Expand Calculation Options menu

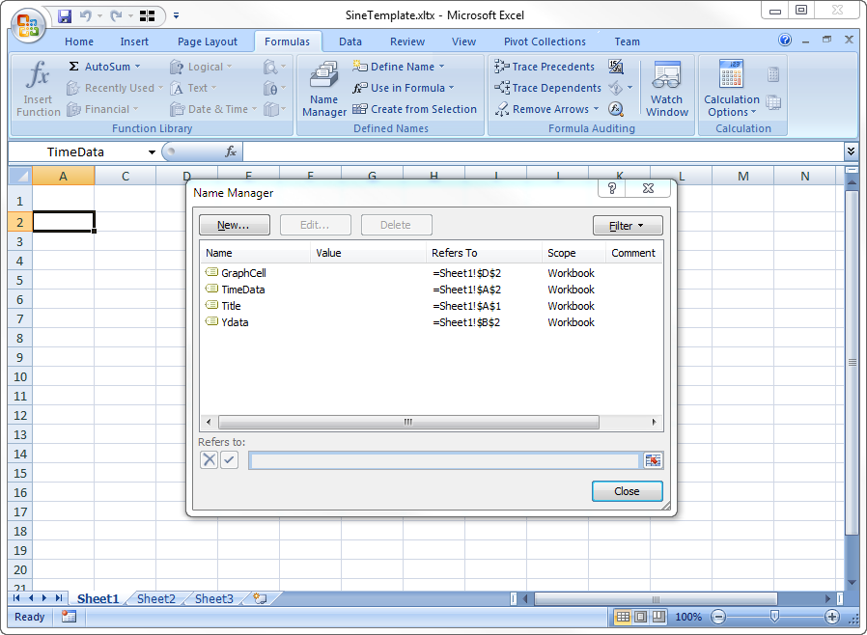731,106
